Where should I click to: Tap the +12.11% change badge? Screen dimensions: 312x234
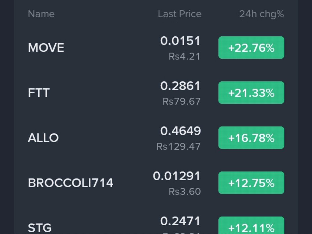click(251, 225)
